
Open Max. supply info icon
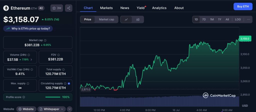pos(28,83)
